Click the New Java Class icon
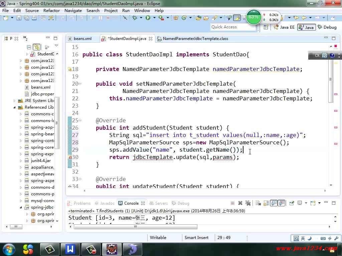The width and height of the screenshot is (342, 256). pyautogui.click(x=184, y=18)
